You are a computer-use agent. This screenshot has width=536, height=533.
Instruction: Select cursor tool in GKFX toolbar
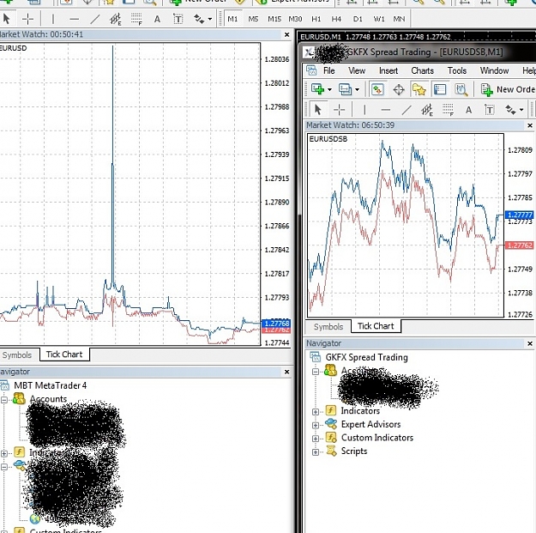(x=317, y=110)
